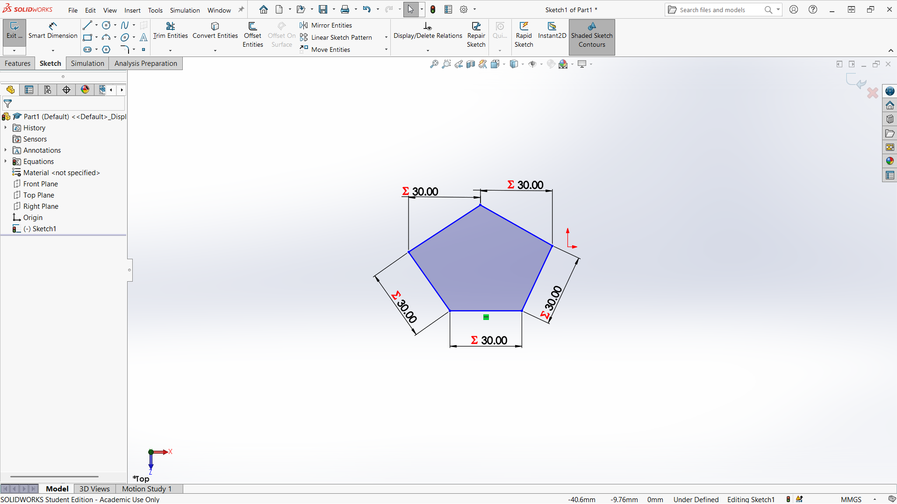Click Zoom to Fit icon

click(434, 64)
